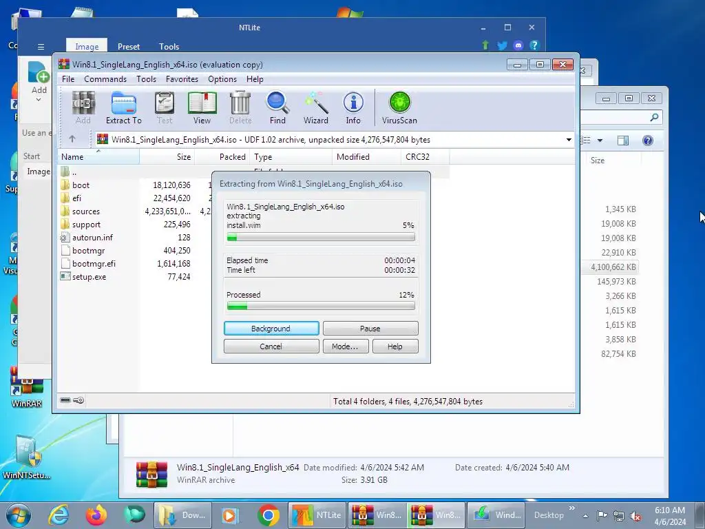Open the archive path dropdown arrow
The image size is (705, 529).
point(569,139)
